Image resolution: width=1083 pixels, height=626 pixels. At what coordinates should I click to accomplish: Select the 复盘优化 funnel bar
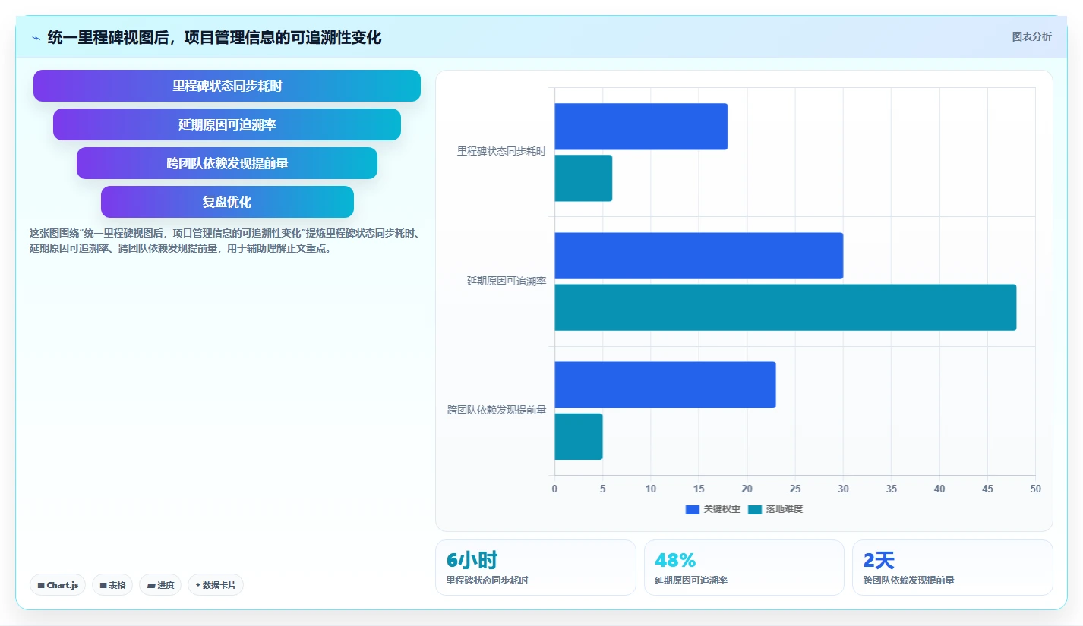pos(227,202)
